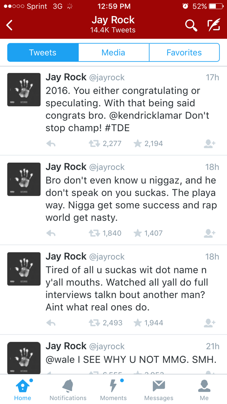
Task: Reply to the 'Tired of all u suckas' tweet
Action: click(51, 323)
